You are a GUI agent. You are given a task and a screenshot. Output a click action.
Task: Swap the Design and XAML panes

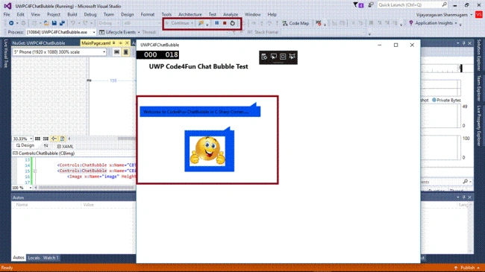[x=46, y=145]
